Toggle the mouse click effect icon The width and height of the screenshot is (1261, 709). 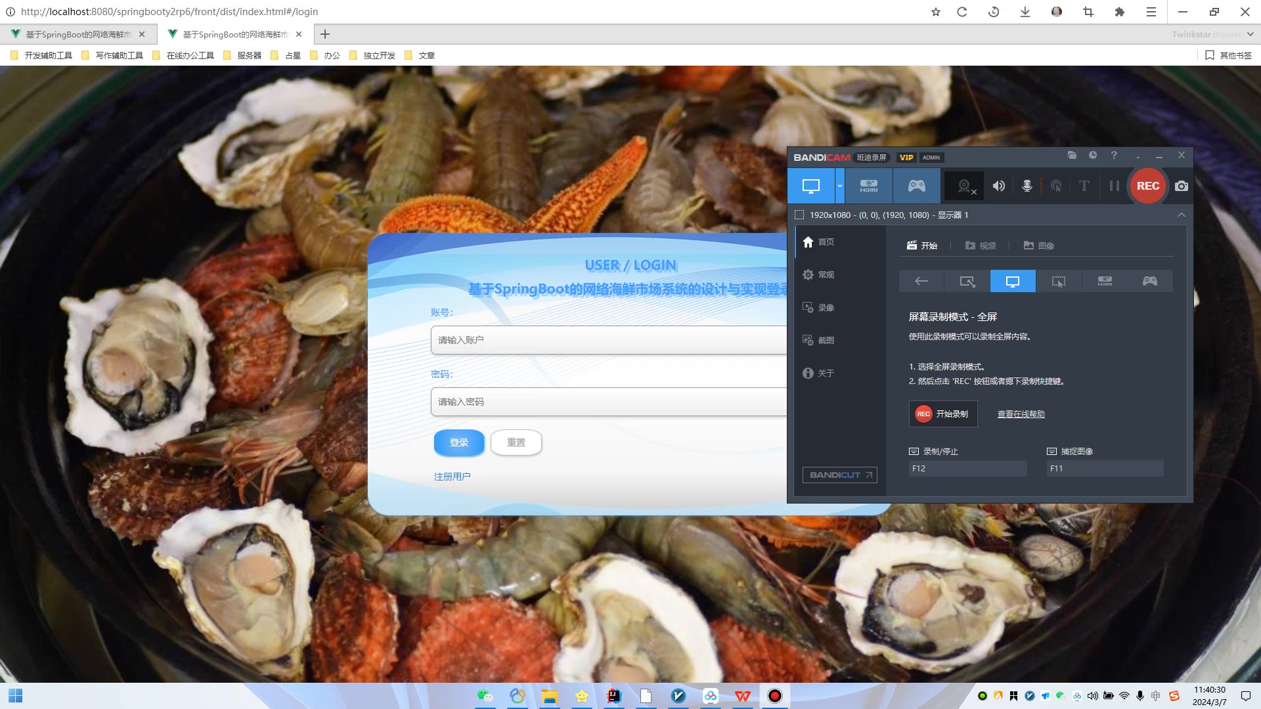(x=1056, y=186)
